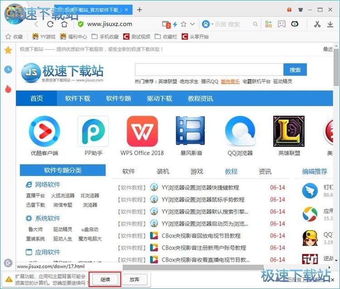This screenshot has height=289, width=340.
Task: Click the search magnifier icon in toolbar
Action: tap(255, 24)
